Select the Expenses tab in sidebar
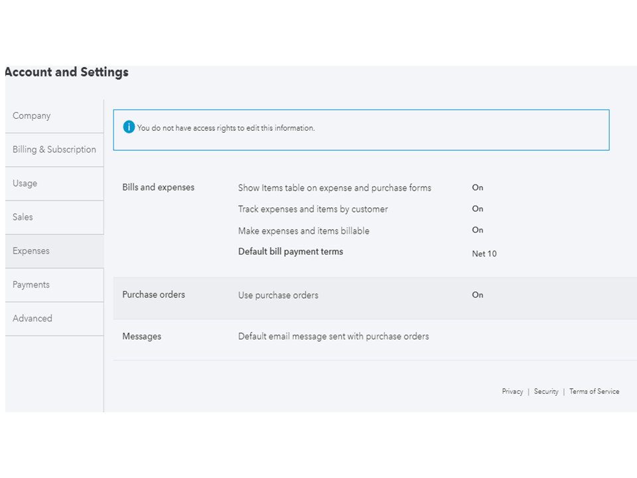637x478 pixels. [31, 251]
